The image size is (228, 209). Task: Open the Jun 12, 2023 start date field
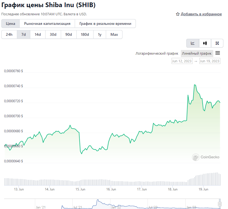[182, 61]
